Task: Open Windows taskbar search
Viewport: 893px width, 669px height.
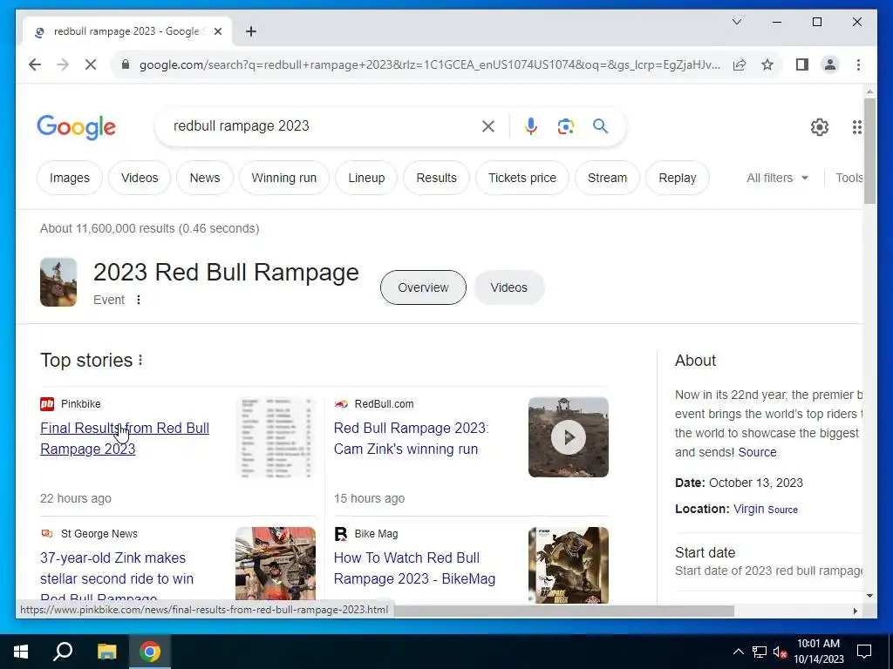Action: [x=63, y=652]
